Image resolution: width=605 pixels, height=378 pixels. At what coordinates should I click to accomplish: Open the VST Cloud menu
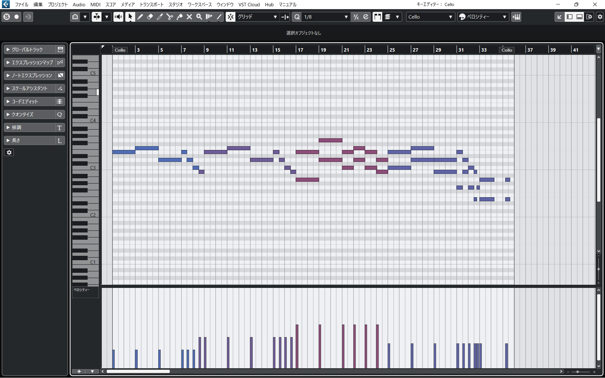tap(249, 4)
